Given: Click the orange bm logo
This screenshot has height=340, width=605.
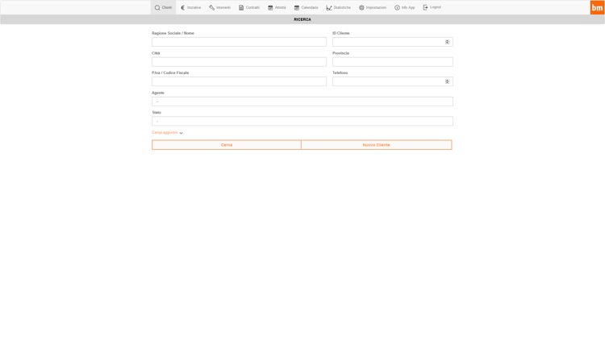Looking at the screenshot, I should point(597,7).
